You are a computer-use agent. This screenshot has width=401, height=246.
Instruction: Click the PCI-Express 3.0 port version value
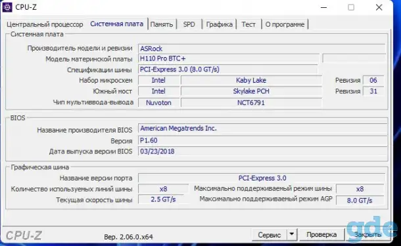click(262, 178)
